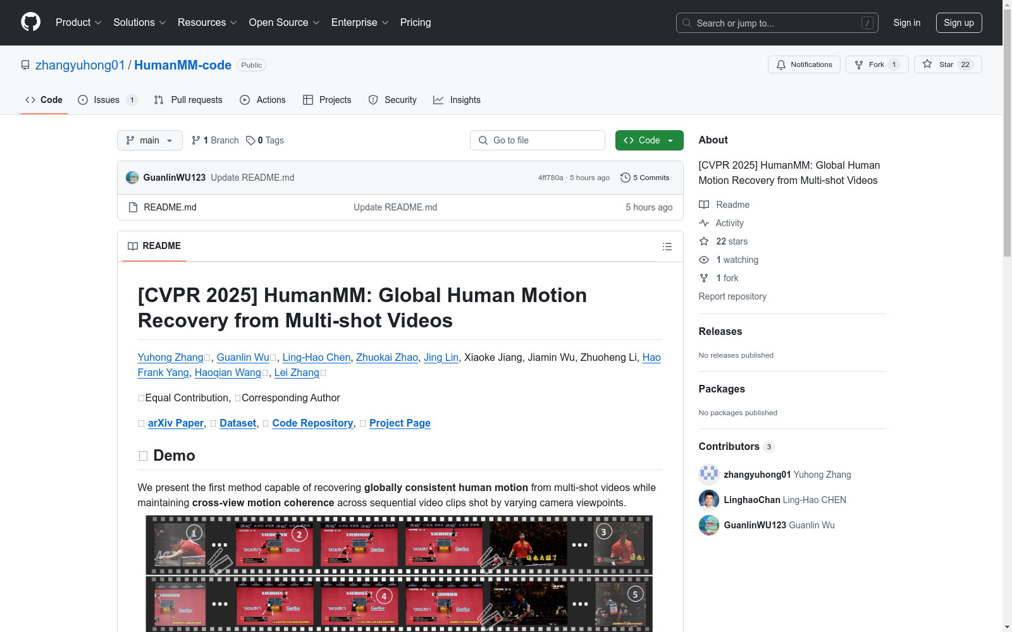Click GuanlinWU123 contributor avatar
This screenshot has width=1012, height=632.
click(709, 525)
